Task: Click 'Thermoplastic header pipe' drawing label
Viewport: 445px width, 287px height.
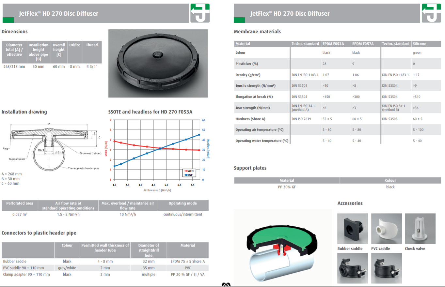Action: pos(84,168)
